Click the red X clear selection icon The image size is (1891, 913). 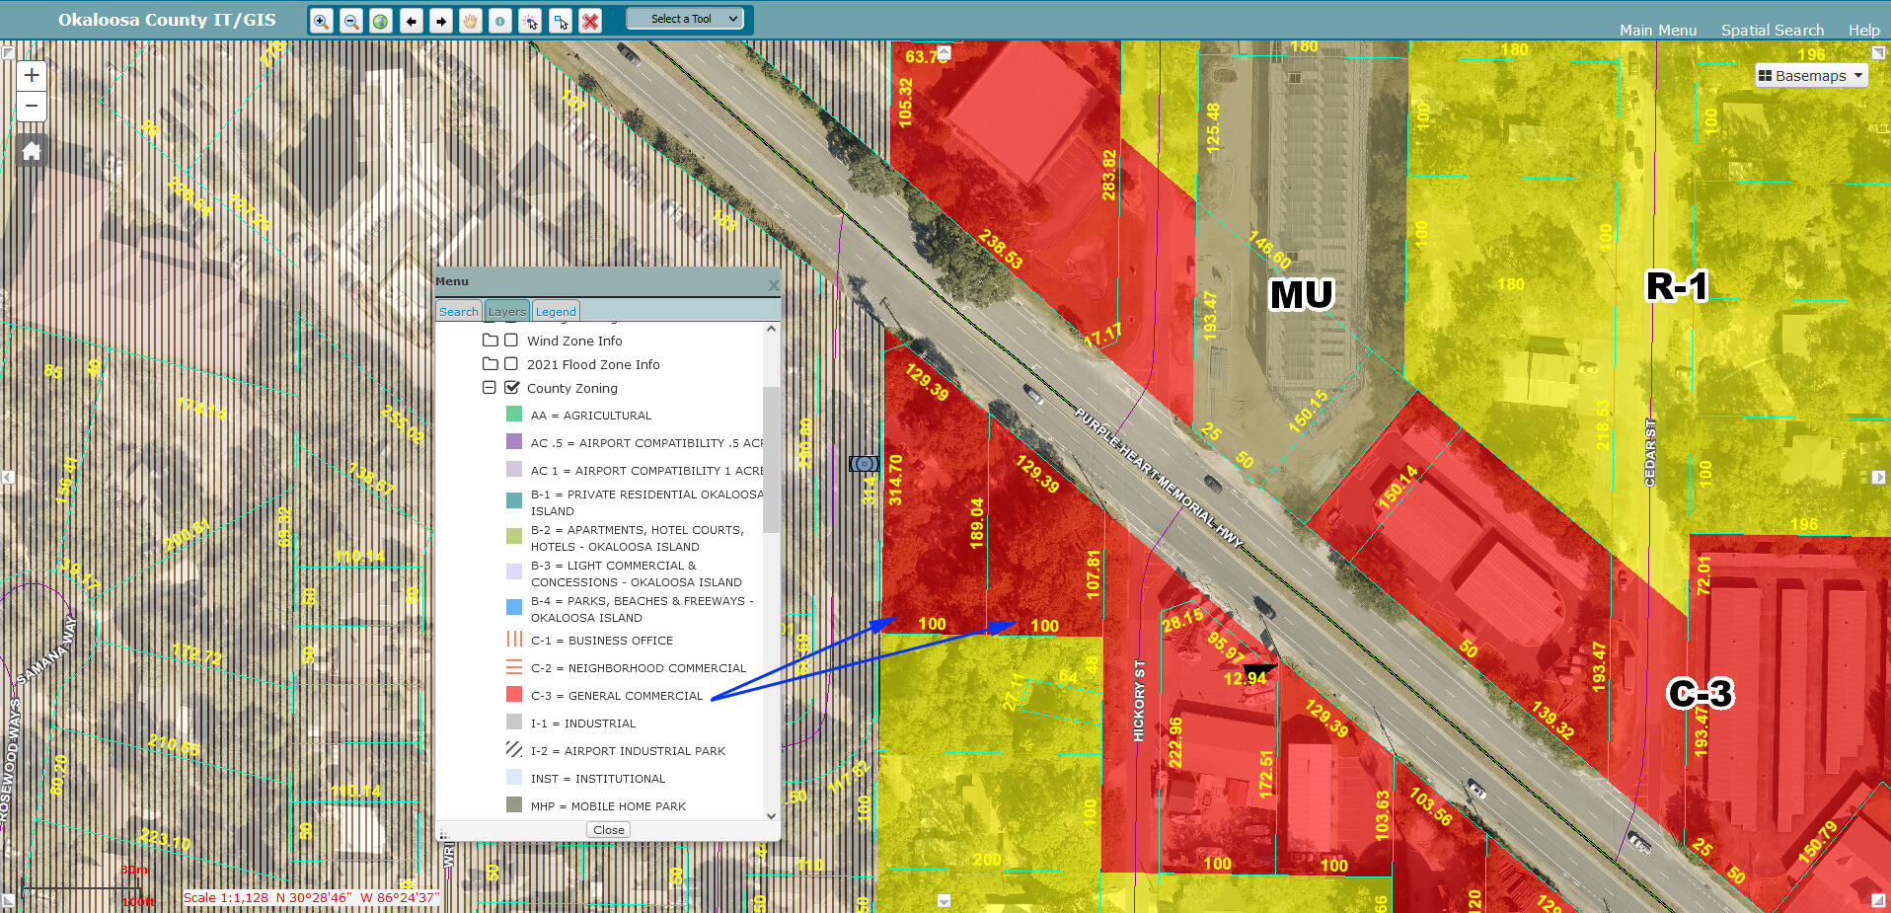590,21
